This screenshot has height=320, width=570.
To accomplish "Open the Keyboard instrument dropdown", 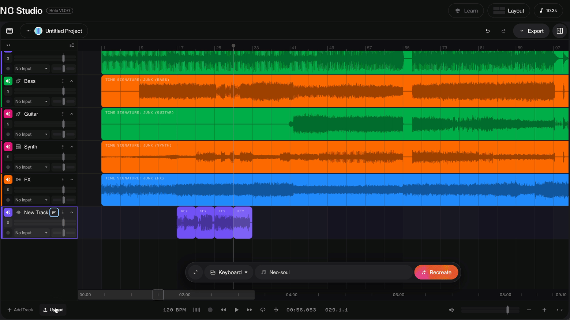I will pyautogui.click(x=229, y=272).
